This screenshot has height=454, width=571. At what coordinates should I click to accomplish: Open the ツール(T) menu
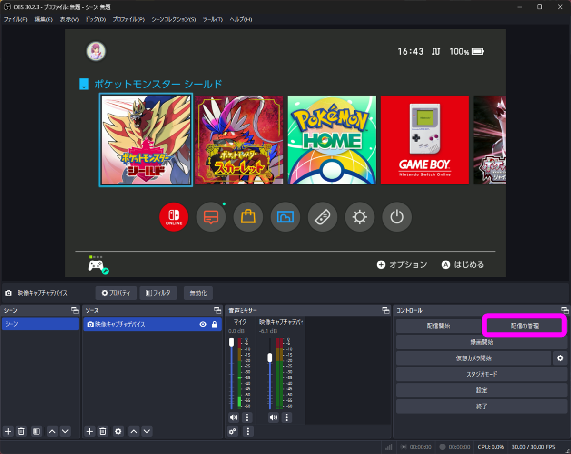(x=213, y=19)
